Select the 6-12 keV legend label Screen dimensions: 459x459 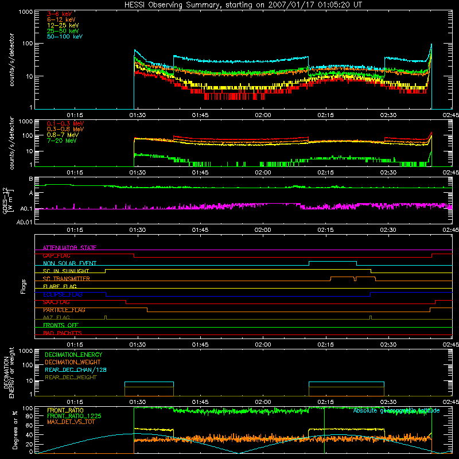(61, 20)
